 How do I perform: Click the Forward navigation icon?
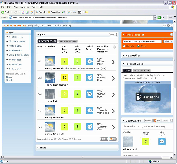16,12
